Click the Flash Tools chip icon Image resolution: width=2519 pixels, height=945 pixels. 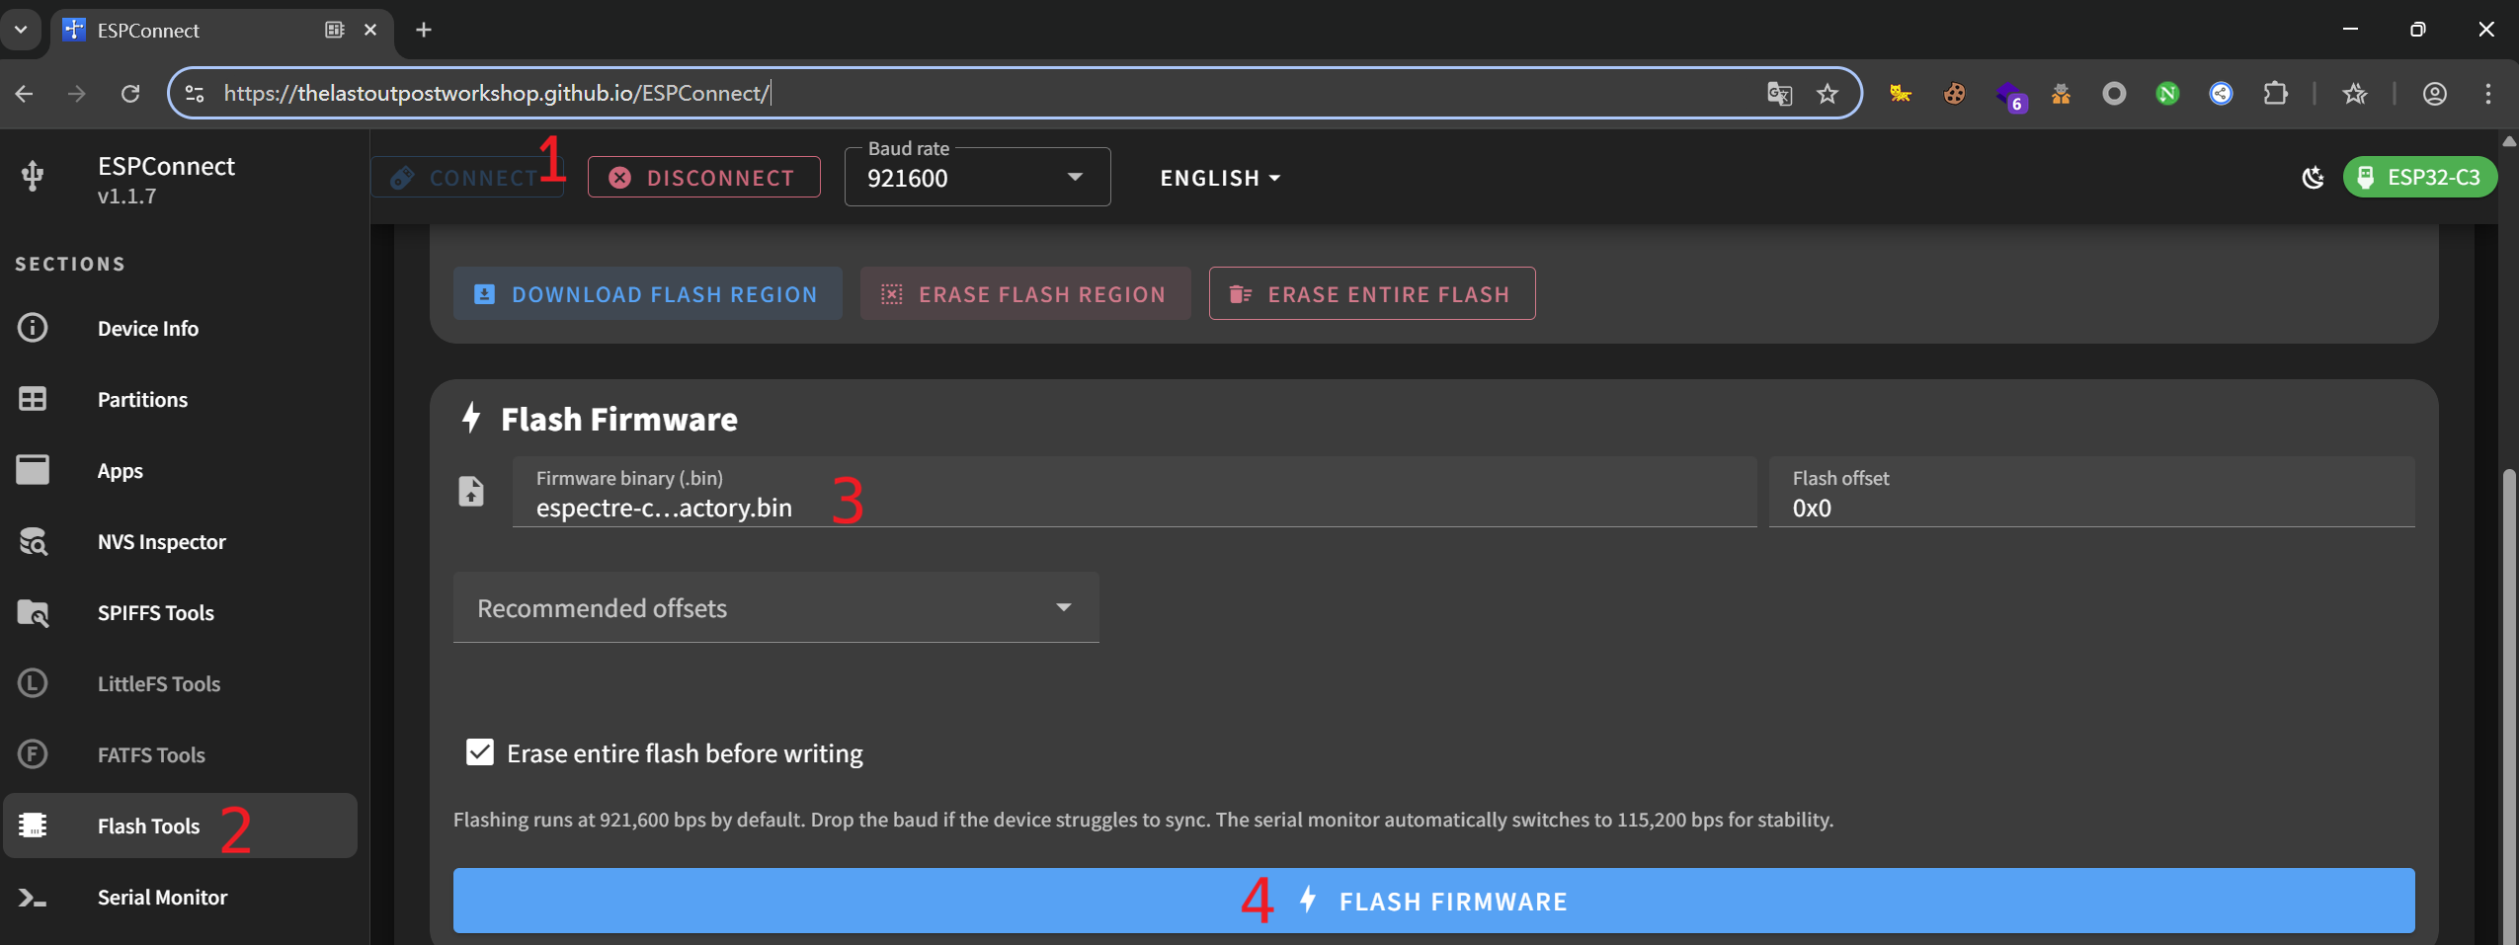(33, 826)
